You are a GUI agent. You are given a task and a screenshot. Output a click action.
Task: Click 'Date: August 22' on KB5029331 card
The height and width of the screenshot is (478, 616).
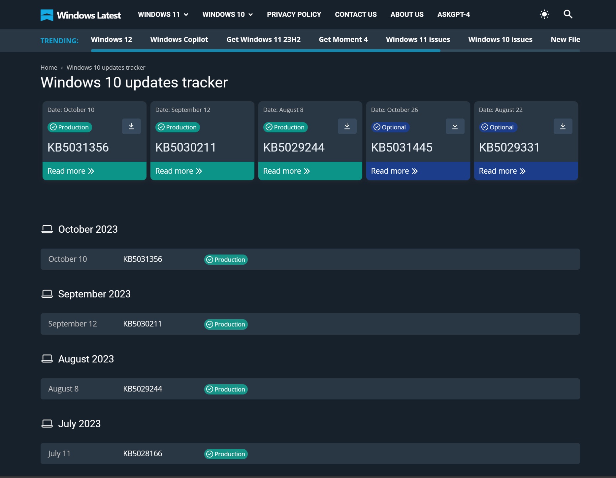click(501, 110)
